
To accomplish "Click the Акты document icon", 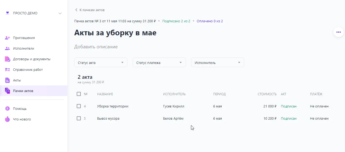I will tap(7, 80).
